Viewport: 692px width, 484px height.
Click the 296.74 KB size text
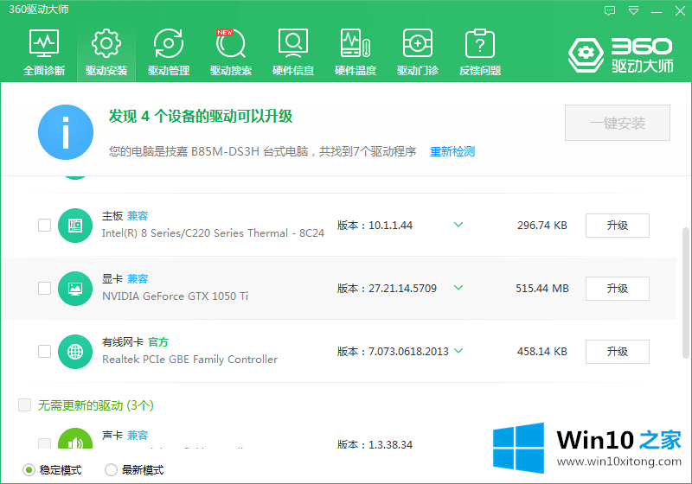pyautogui.click(x=542, y=226)
